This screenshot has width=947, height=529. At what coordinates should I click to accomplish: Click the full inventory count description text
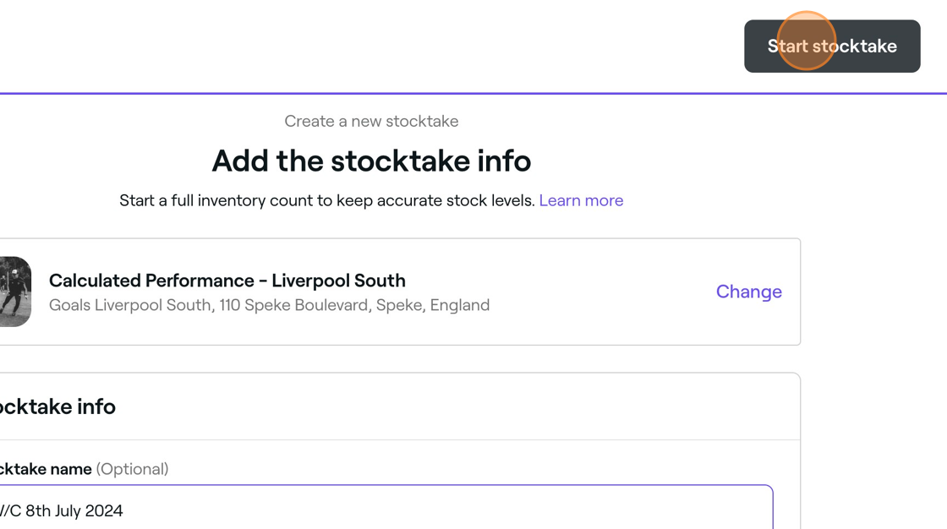(x=326, y=200)
